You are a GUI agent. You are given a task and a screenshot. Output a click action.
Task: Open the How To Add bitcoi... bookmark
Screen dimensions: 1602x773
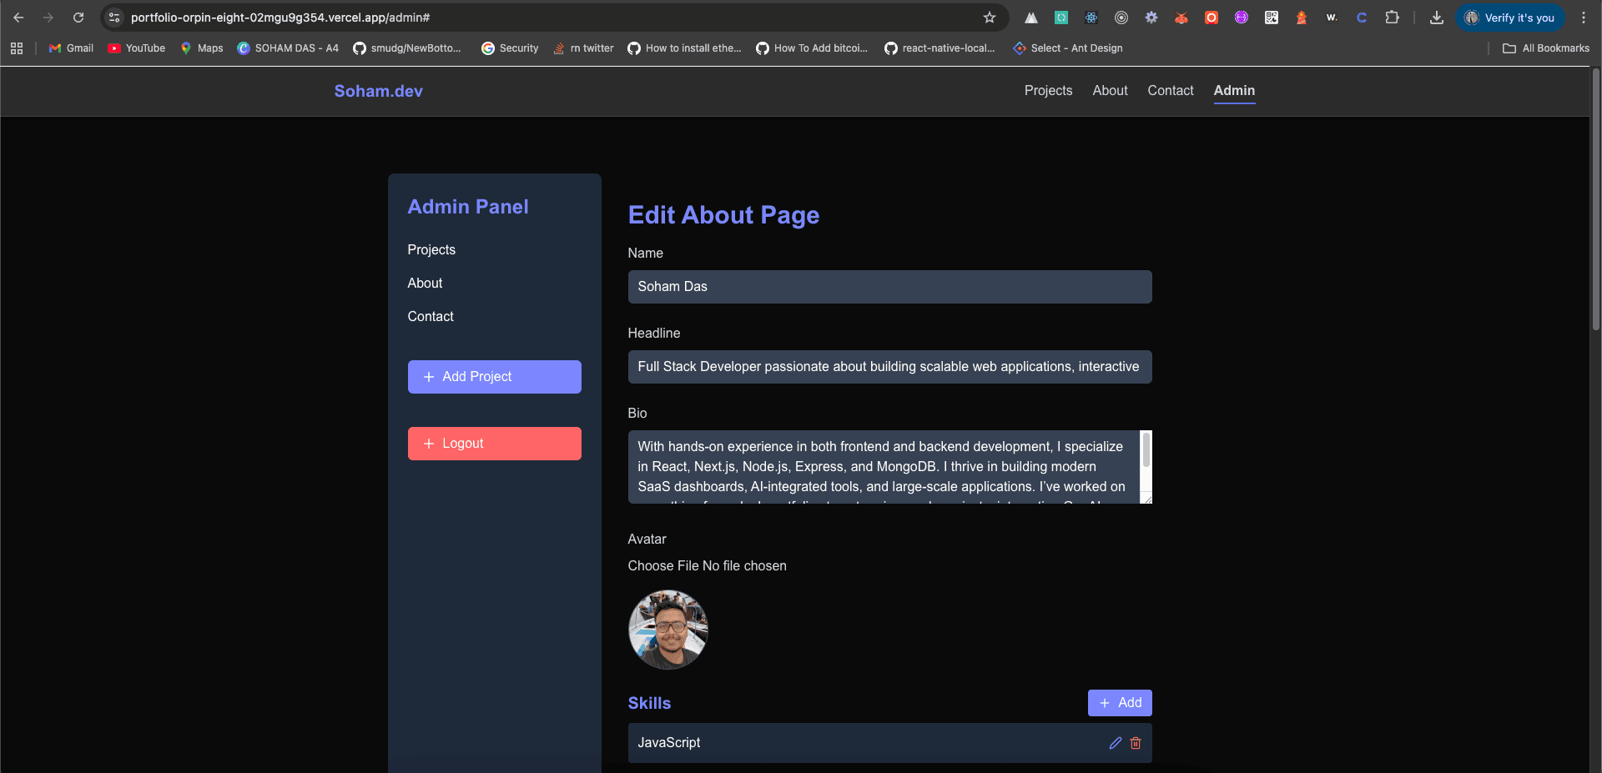pos(812,48)
